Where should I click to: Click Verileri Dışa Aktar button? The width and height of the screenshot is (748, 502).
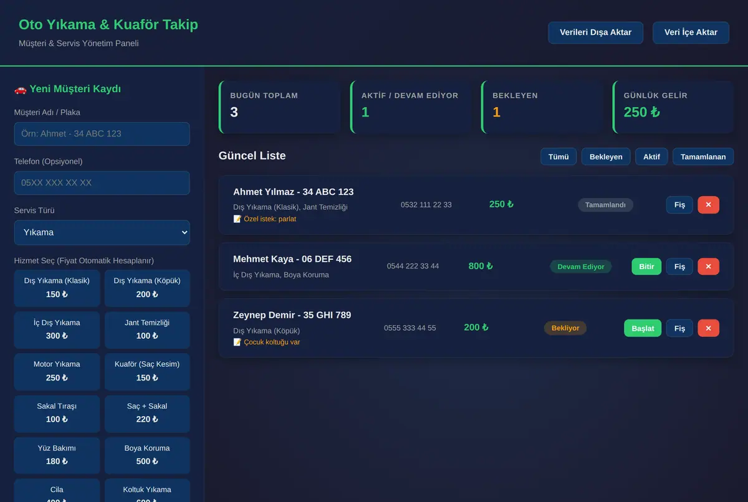596,32
